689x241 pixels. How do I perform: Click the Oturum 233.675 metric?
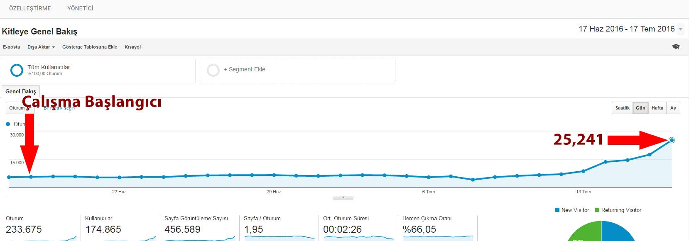coord(41,228)
